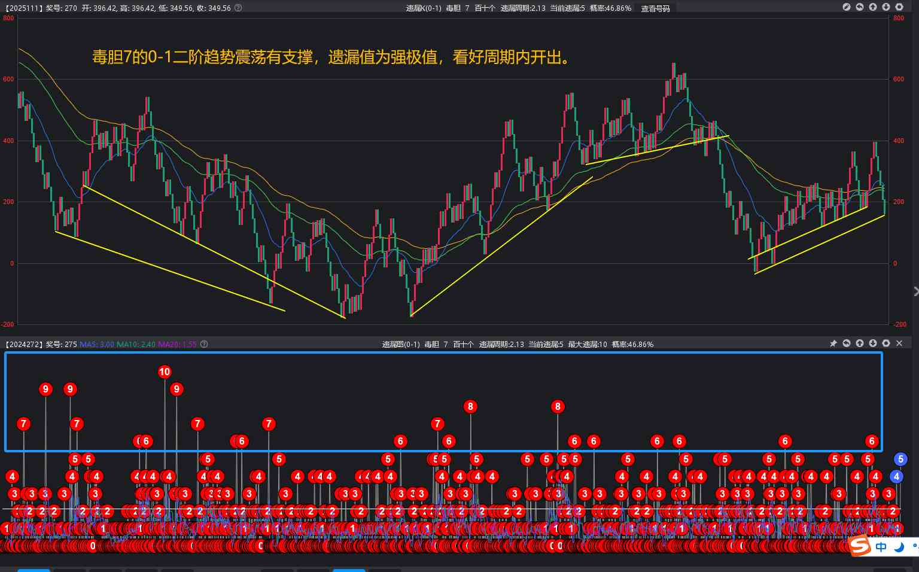Pin the lower 遗漏图 panel
Image resolution: width=919 pixels, height=572 pixels.
[x=833, y=343]
